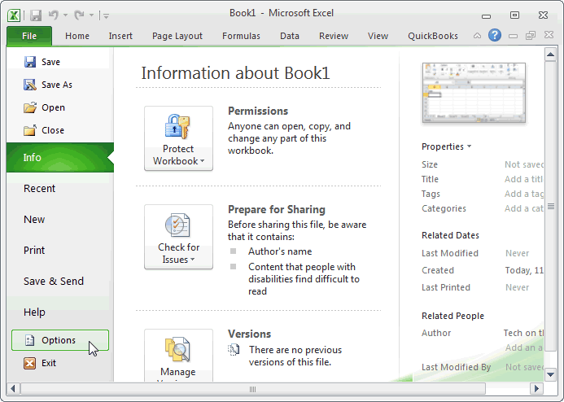
Task: Switch to the QuickBooks tab
Action: (x=433, y=36)
